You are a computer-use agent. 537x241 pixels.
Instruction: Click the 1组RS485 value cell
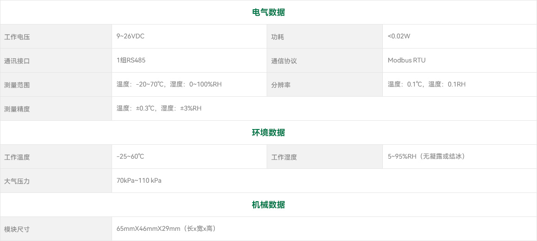(131, 60)
